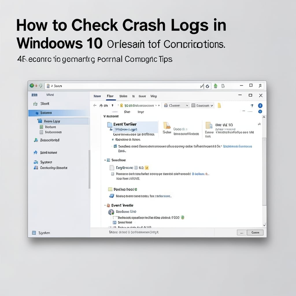Click the small red icon beside the green circle
This screenshot has height=296, width=296.
(36, 86)
